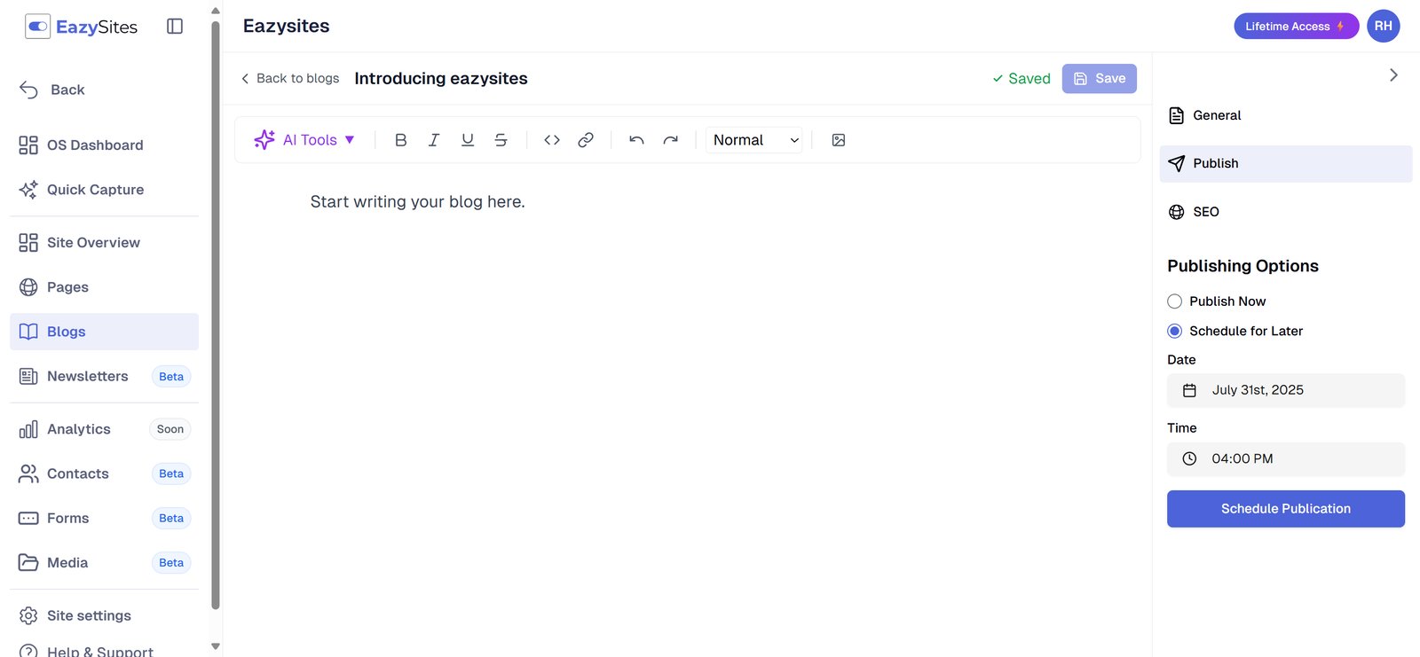The height and width of the screenshot is (657, 1420).
Task: Redo the last edit
Action: pyautogui.click(x=671, y=140)
